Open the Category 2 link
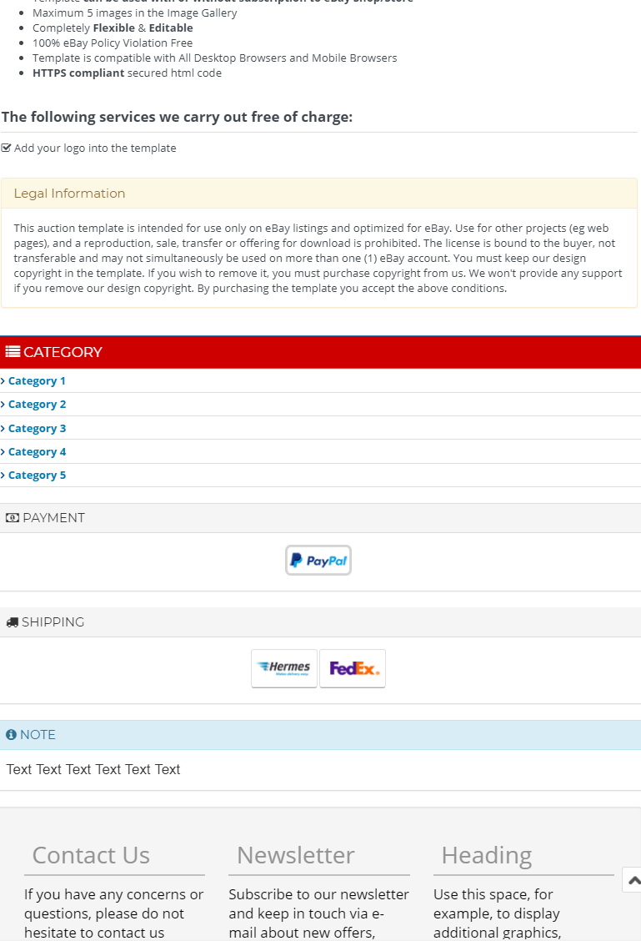Viewport: 641px width, 941px height. coord(37,405)
